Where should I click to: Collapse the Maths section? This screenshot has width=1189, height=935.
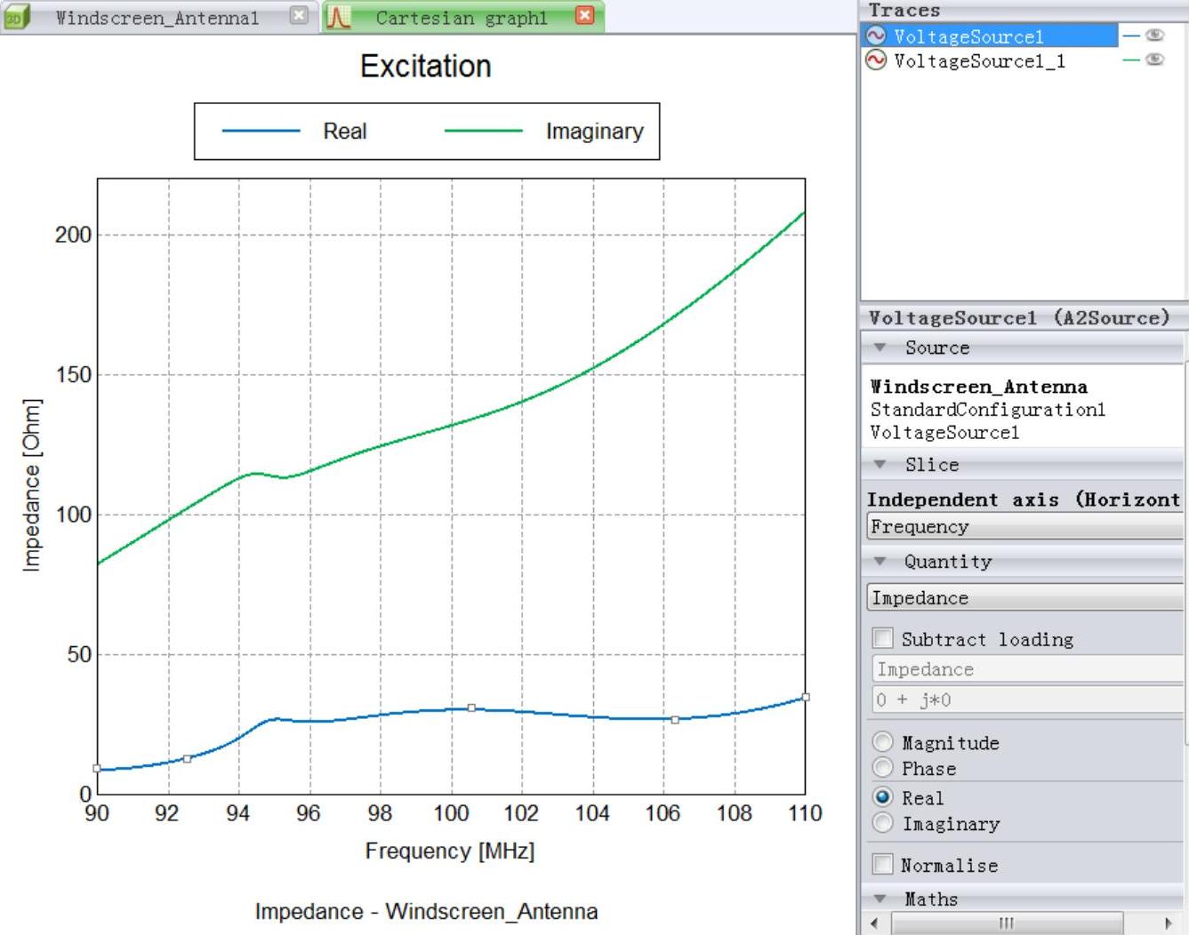[880, 899]
